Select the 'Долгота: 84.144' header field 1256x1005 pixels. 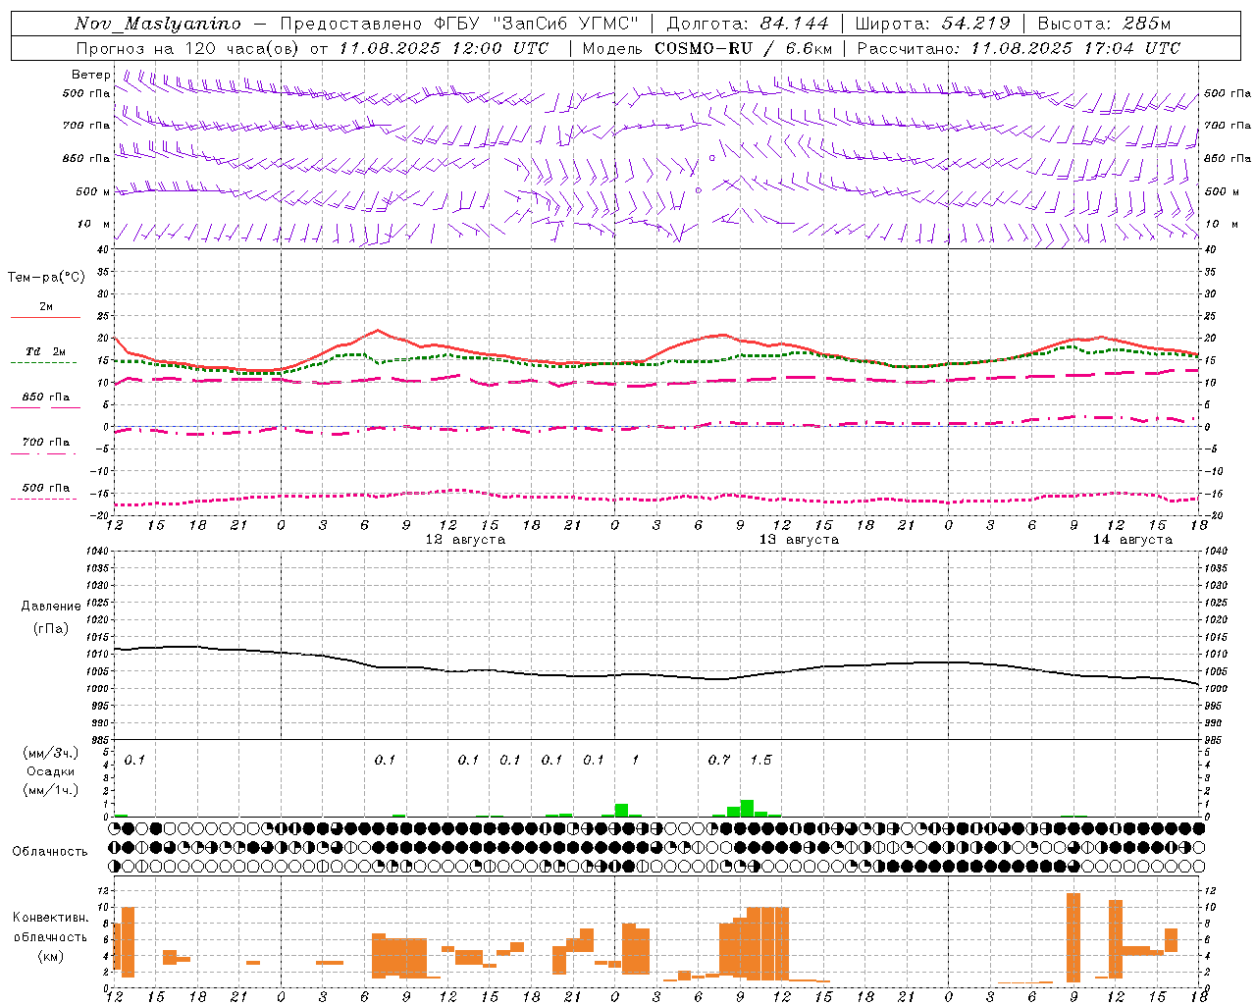[748, 24]
